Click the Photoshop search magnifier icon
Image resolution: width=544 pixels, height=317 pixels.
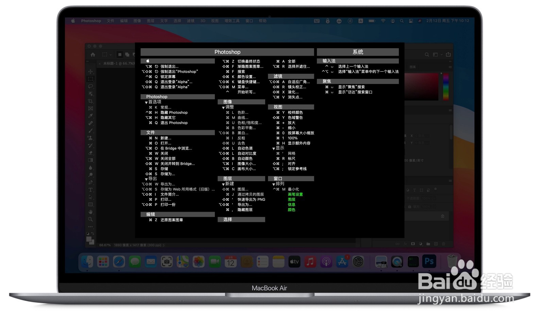(x=427, y=54)
